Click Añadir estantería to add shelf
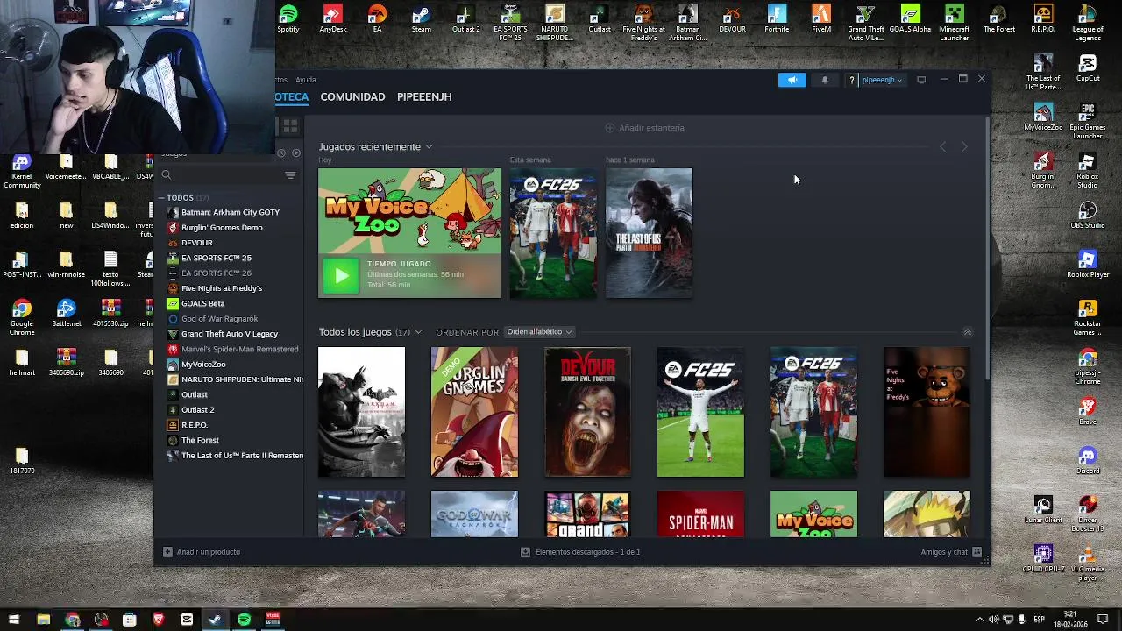This screenshot has width=1122, height=631. [644, 128]
